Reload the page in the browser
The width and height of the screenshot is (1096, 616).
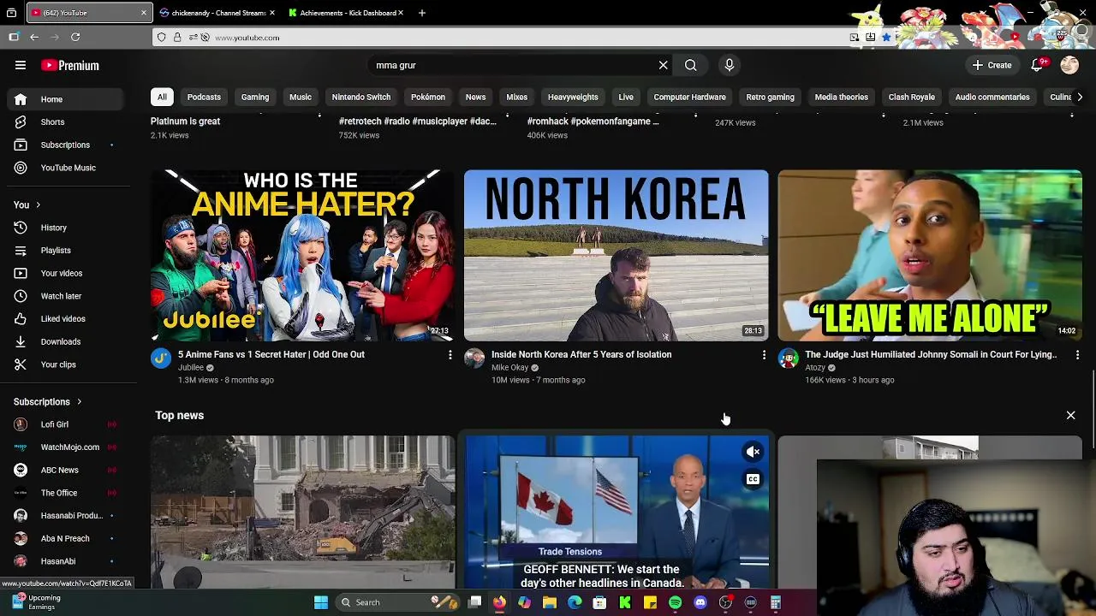(x=75, y=37)
